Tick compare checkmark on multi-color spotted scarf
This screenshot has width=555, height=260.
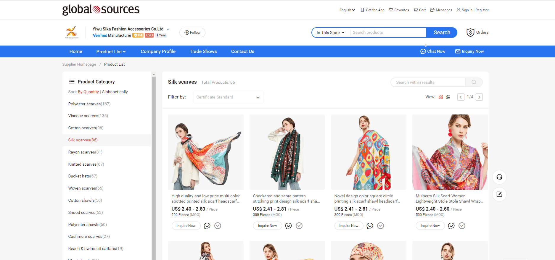[218, 226]
